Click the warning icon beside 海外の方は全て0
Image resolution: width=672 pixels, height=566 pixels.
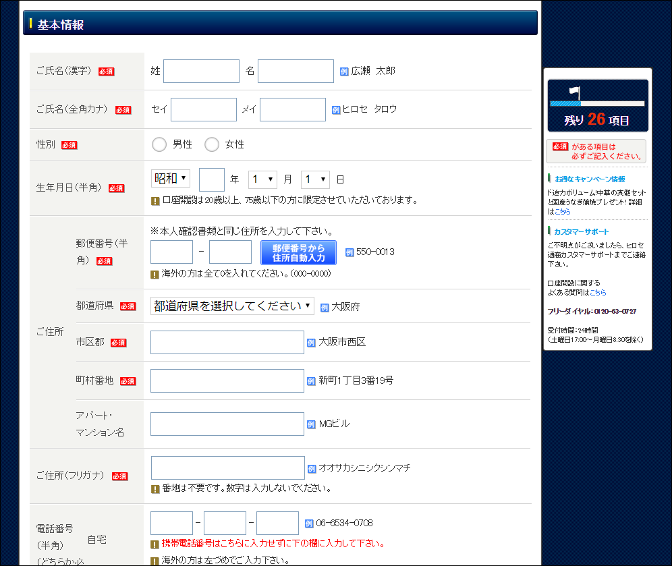click(x=155, y=274)
